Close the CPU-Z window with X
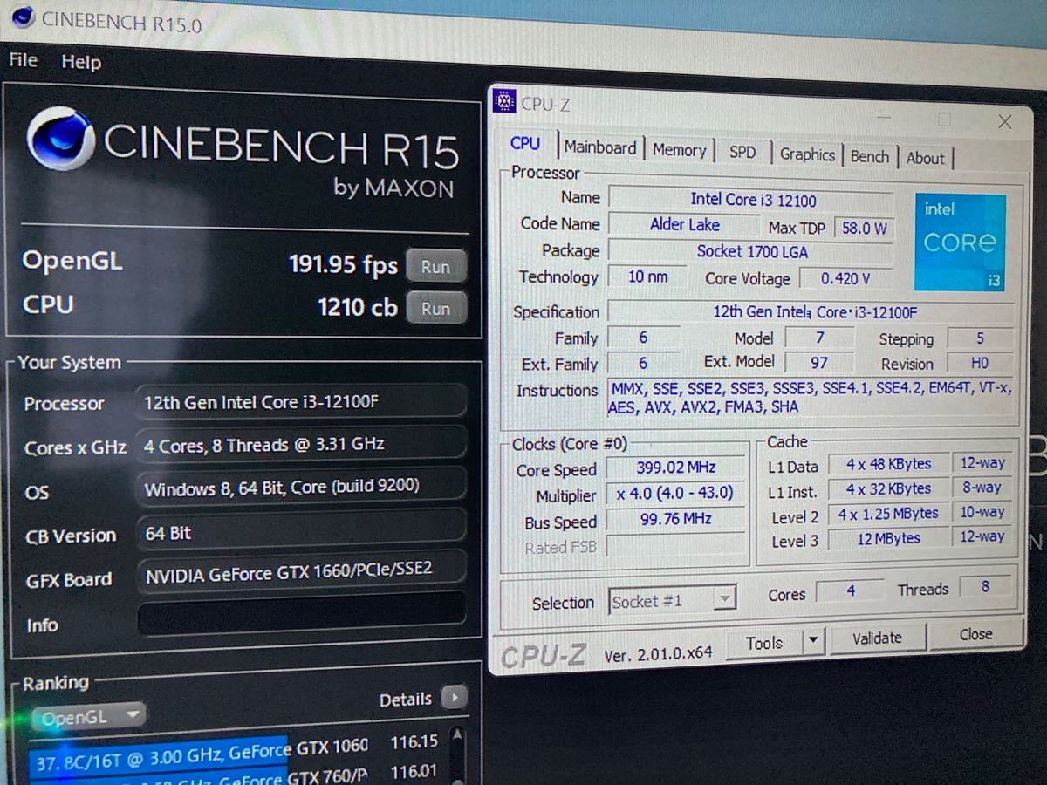1047x785 pixels. tap(1004, 122)
